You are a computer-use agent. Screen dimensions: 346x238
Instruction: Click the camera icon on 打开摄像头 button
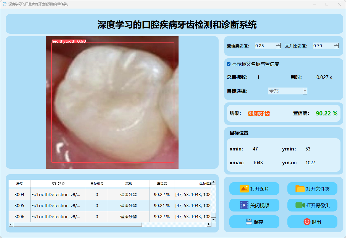click(300, 205)
